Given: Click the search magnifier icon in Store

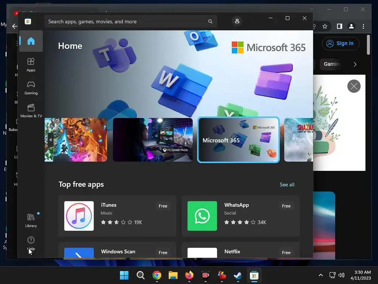Looking at the screenshot, I should pos(210,21).
